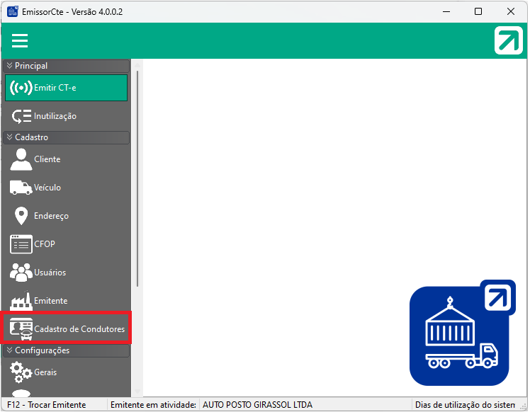Viewport: 530px width, 412px height.
Task: Click the Veículo truck icon
Action: pos(21,188)
